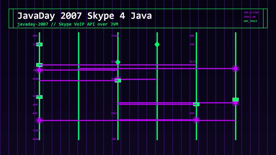This screenshot has height=155, width=276.
Task: Select the green square on the top SKYPE label
Action: click(39, 44)
